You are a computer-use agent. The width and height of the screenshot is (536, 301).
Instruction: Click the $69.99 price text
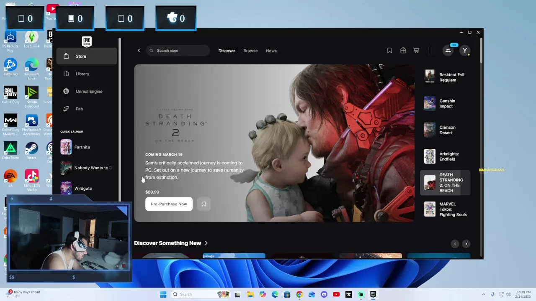152,192
